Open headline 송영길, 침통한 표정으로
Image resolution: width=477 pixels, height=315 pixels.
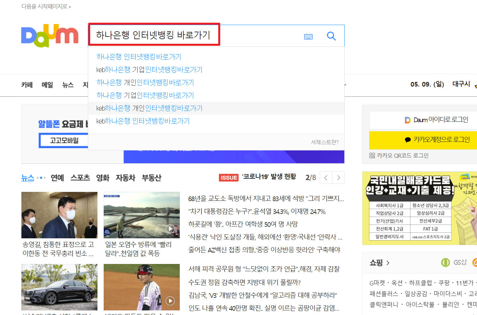click(x=58, y=249)
